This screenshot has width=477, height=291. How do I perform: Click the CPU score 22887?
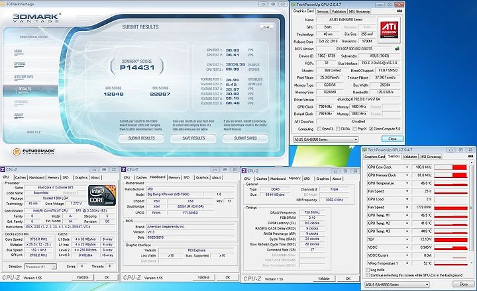click(x=160, y=94)
